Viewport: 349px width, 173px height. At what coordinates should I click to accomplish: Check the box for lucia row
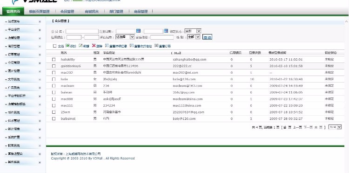(x=54, y=79)
